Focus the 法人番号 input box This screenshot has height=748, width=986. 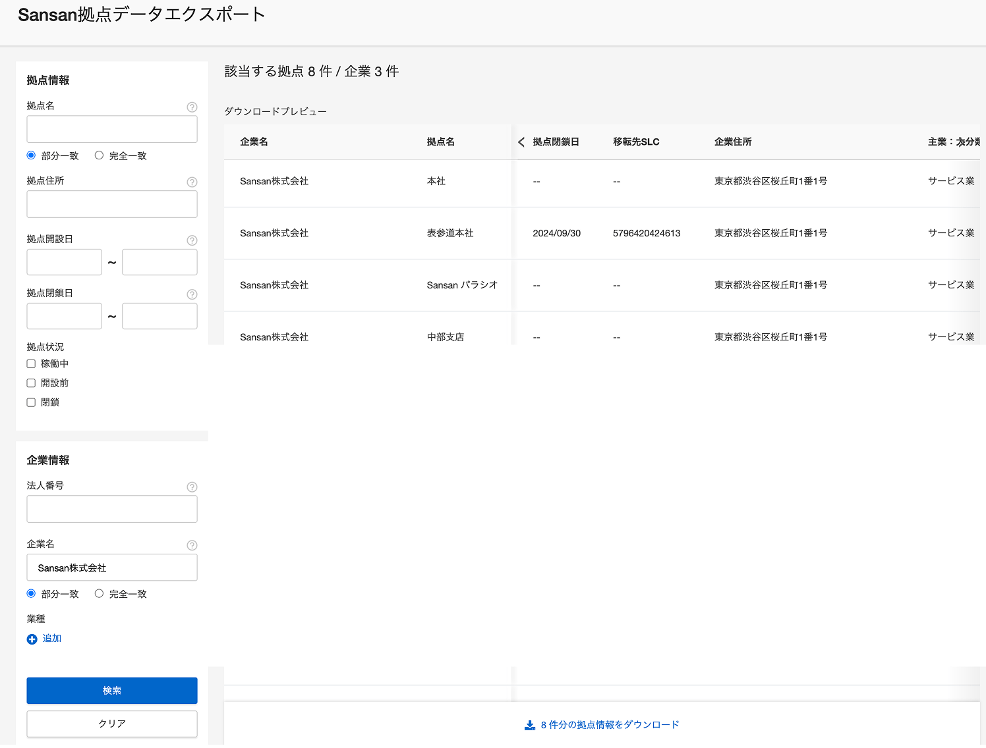coord(112,510)
